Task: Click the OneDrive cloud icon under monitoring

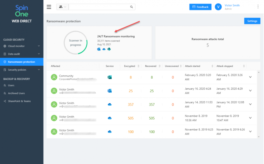Action: pos(104,49)
